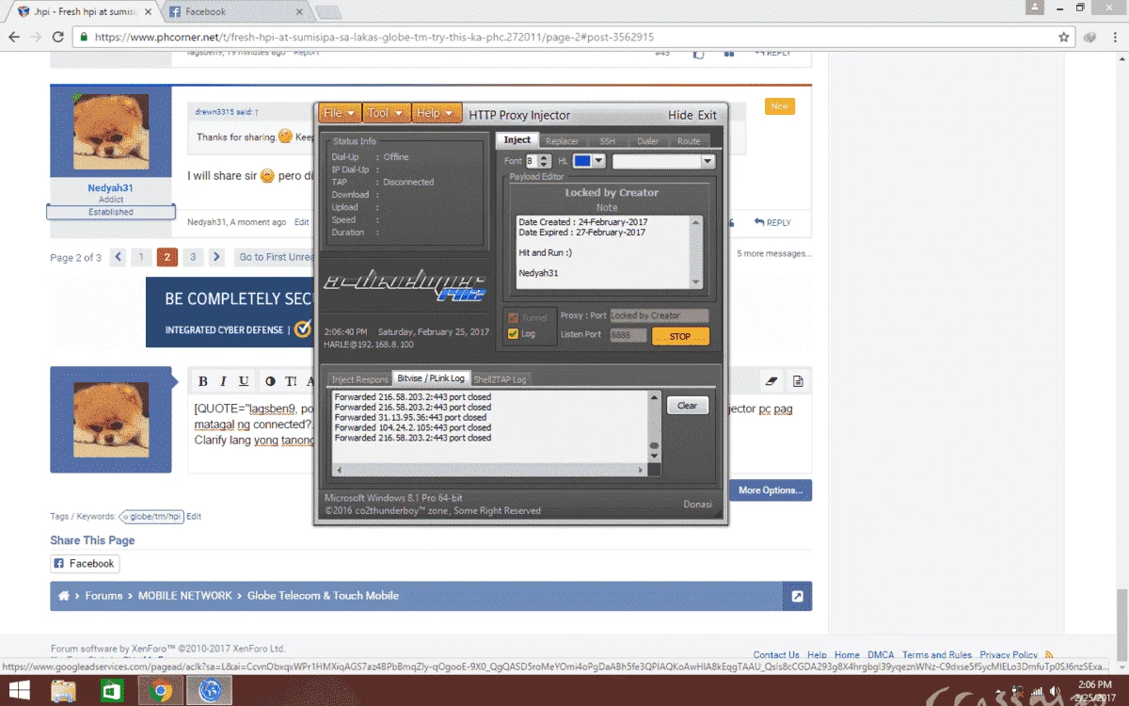Click the Nedyah31 post avatar thumbnail

pyautogui.click(x=111, y=132)
